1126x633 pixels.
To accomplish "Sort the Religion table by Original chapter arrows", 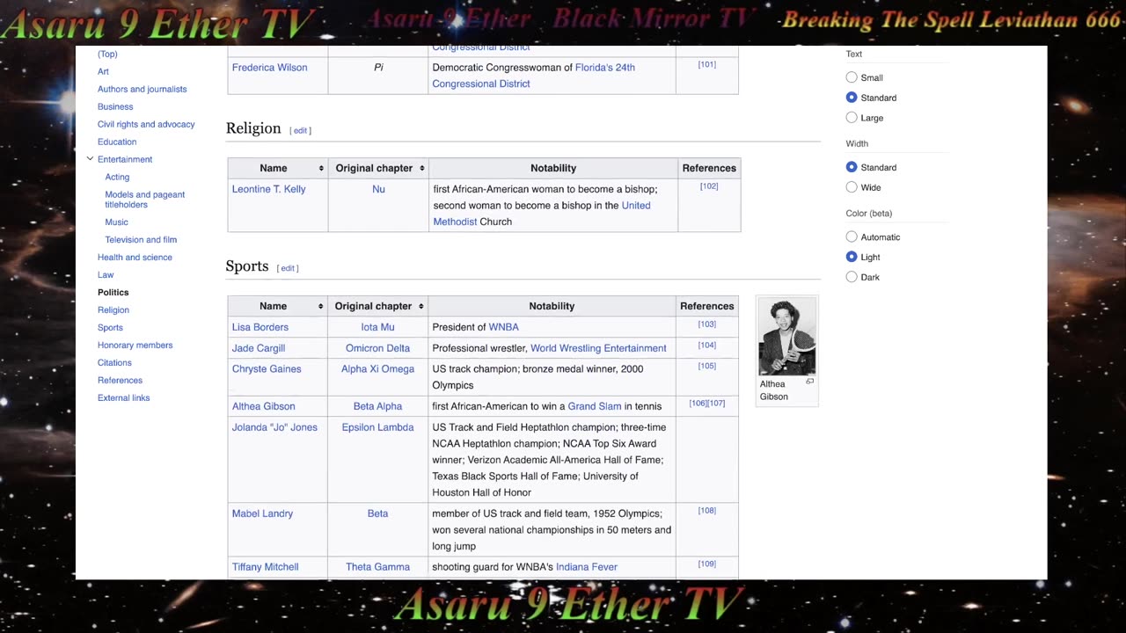I will point(422,168).
